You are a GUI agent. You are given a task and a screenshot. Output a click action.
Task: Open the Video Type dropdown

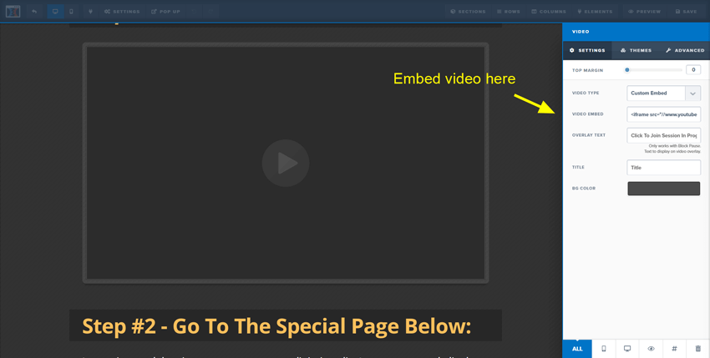coord(663,93)
